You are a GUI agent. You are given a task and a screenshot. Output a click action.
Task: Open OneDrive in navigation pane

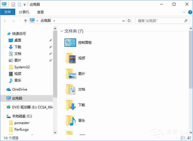coord(20,89)
